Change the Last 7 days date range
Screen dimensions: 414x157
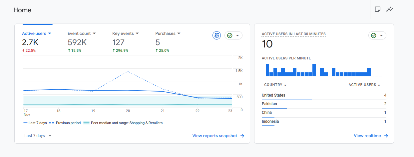[38, 136]
